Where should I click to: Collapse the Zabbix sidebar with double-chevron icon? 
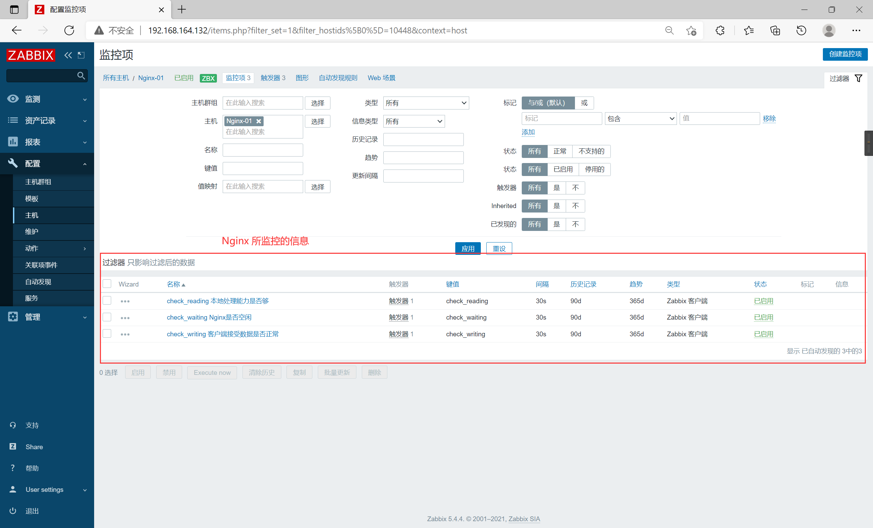68,55
